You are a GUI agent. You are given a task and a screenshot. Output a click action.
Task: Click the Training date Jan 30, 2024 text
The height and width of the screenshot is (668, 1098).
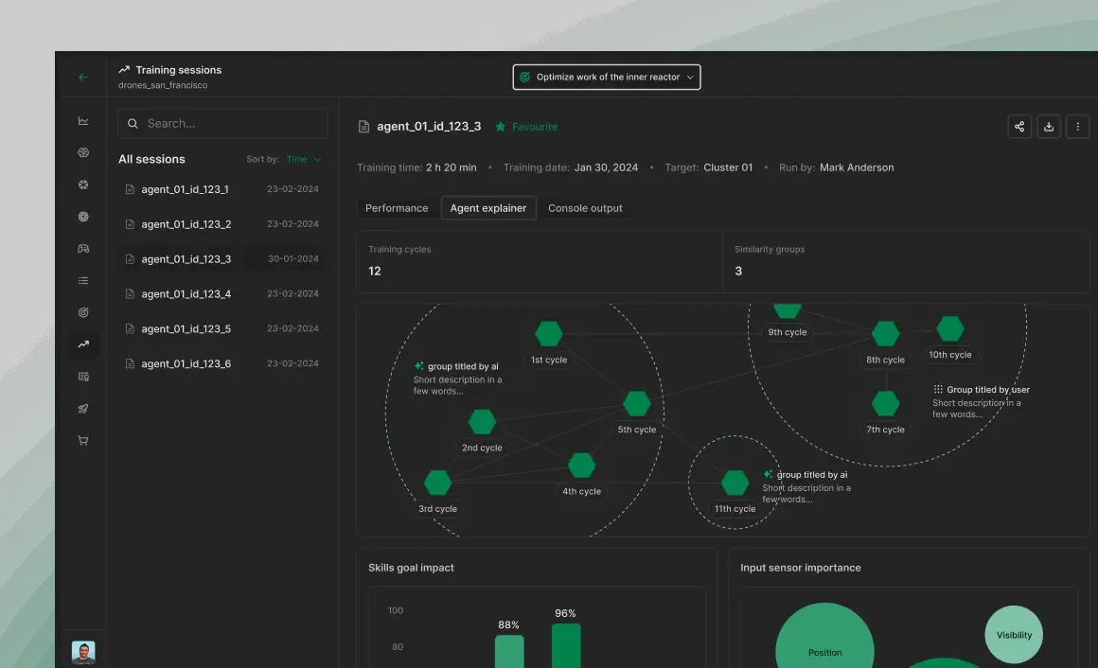coord(571,167)
